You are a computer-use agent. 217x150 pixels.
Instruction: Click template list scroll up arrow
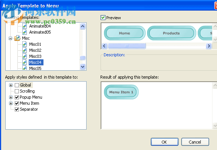pos(83,26)
